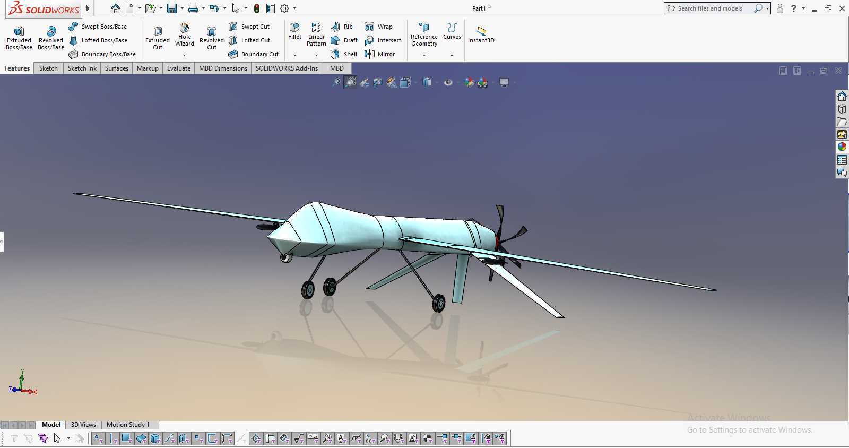Open the New document dropdown arrow
849x448 pixels.
[140, 8]
